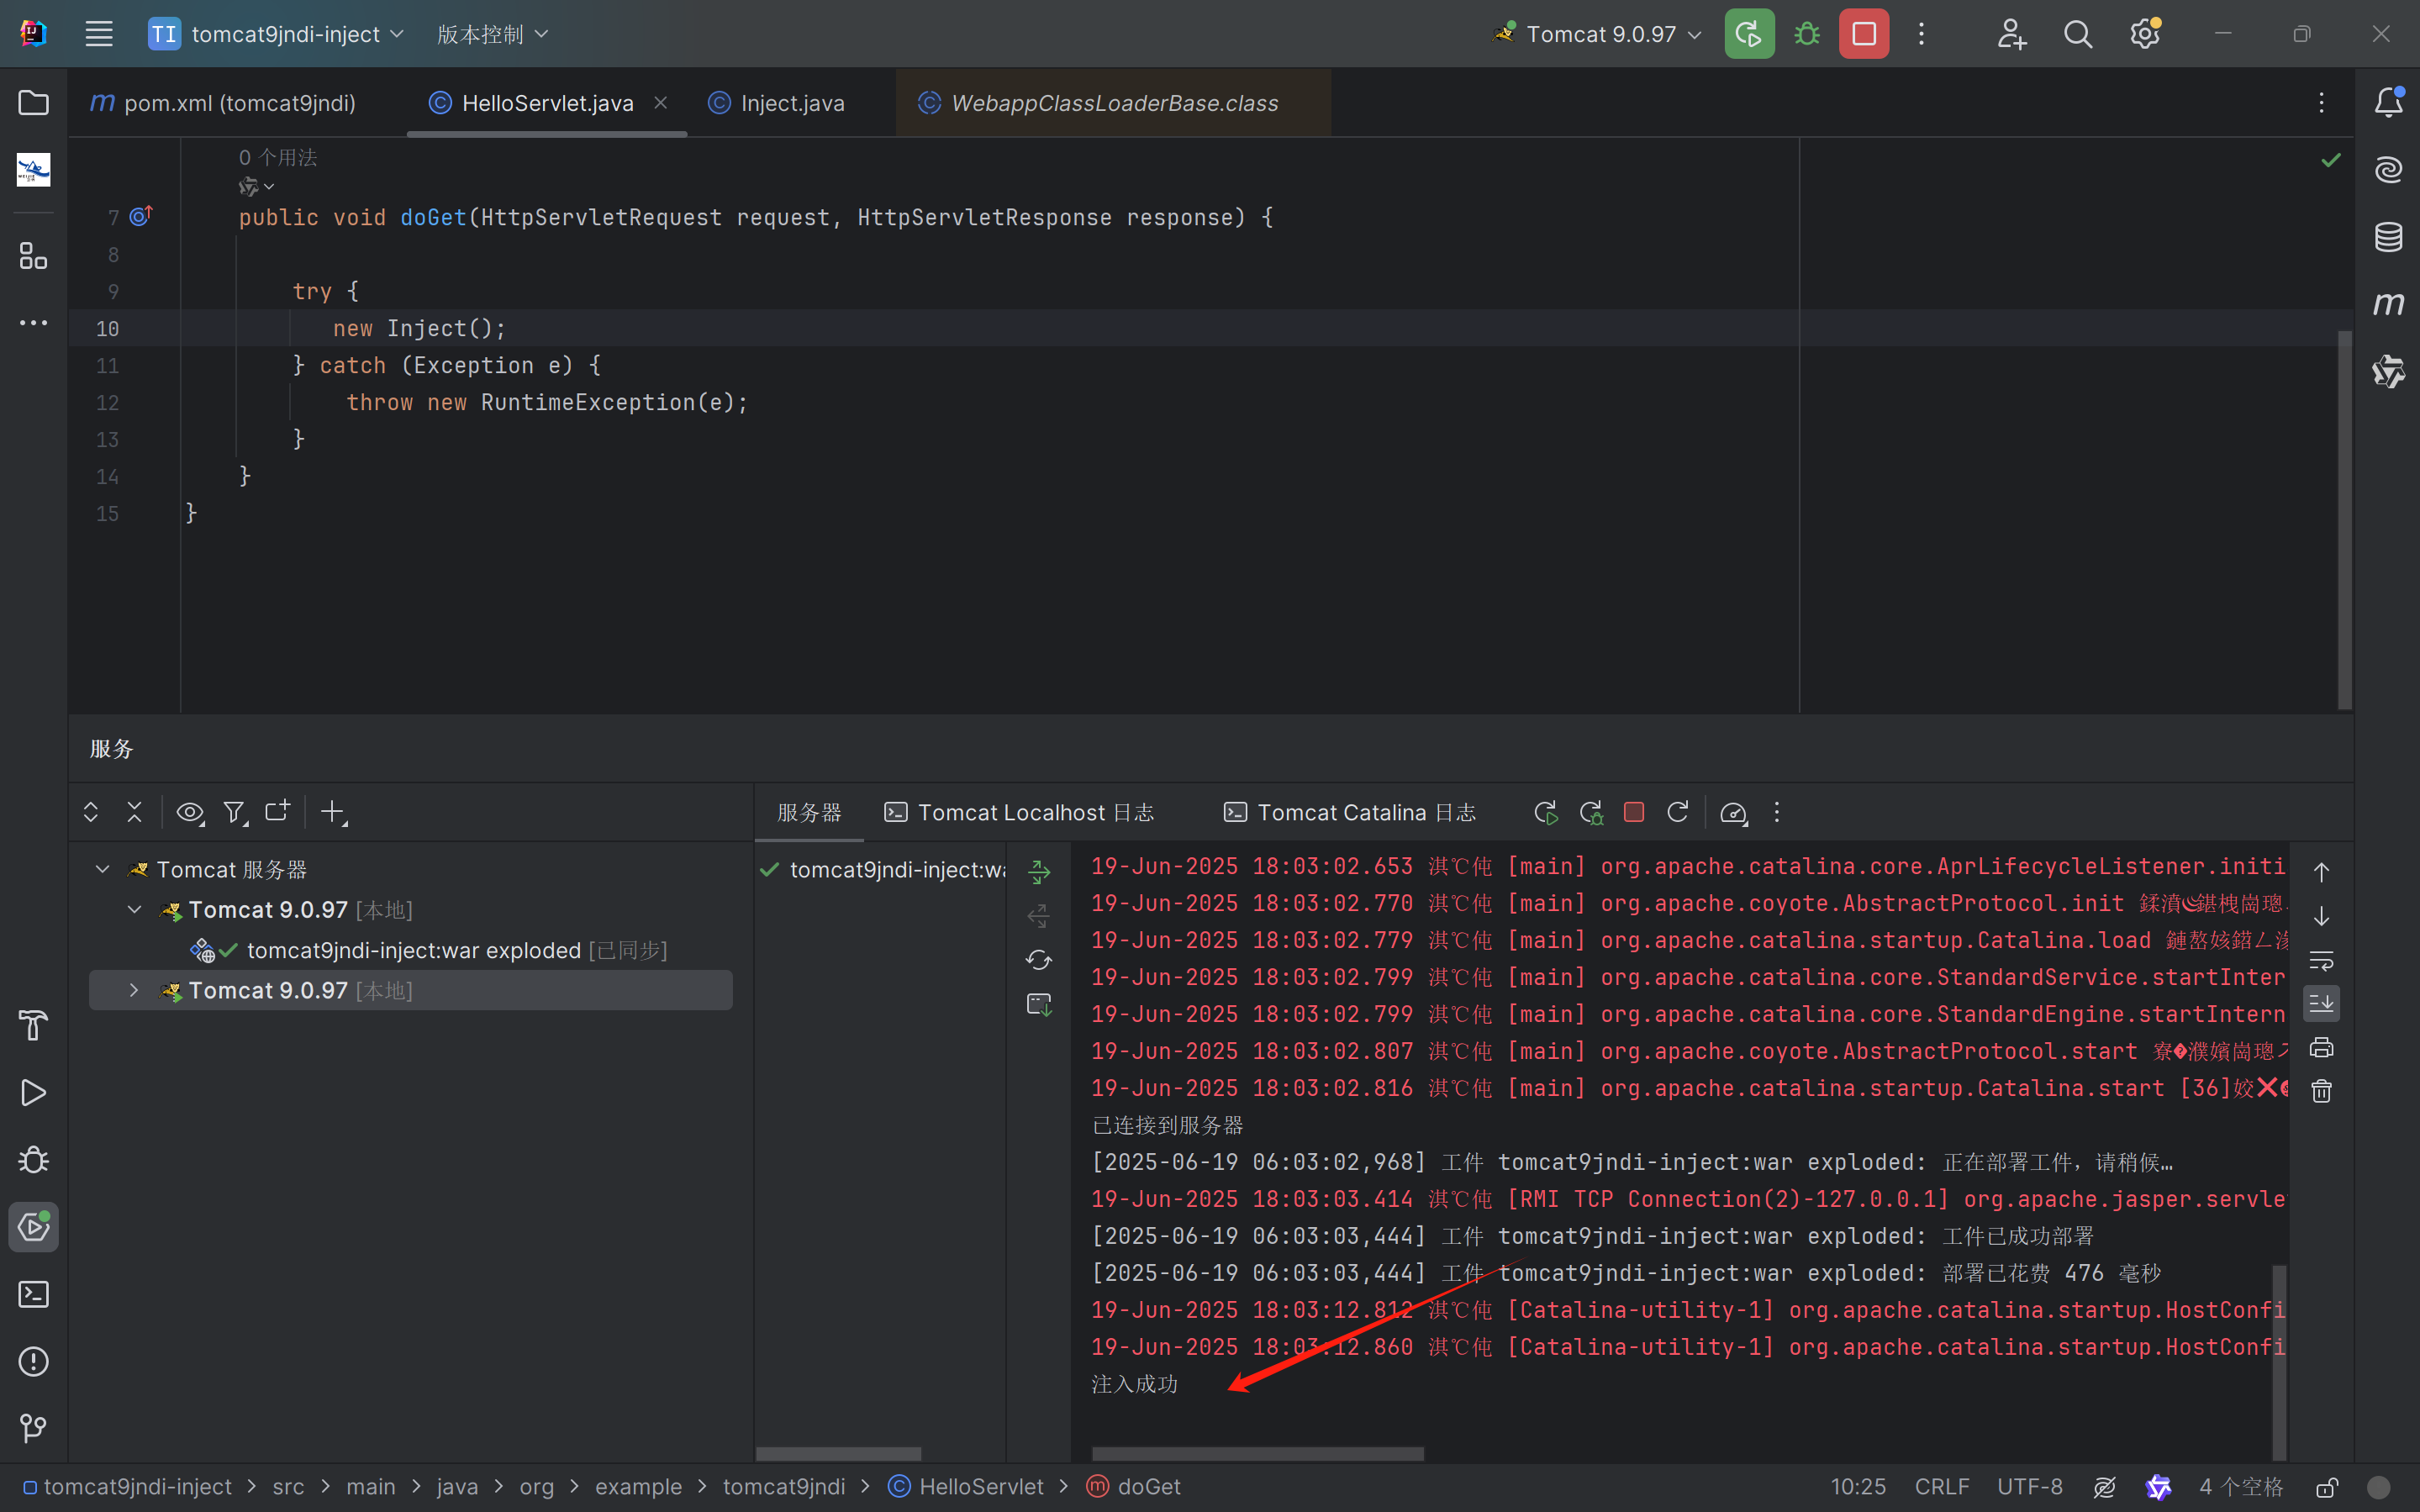Open the Database tool window
2420x1512 pixels.
2388,237
